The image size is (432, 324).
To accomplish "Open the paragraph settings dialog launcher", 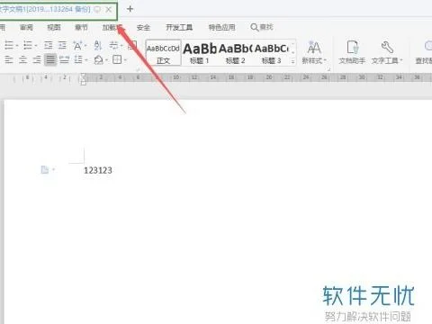I will pyautogui.click(x=138, y=69).
